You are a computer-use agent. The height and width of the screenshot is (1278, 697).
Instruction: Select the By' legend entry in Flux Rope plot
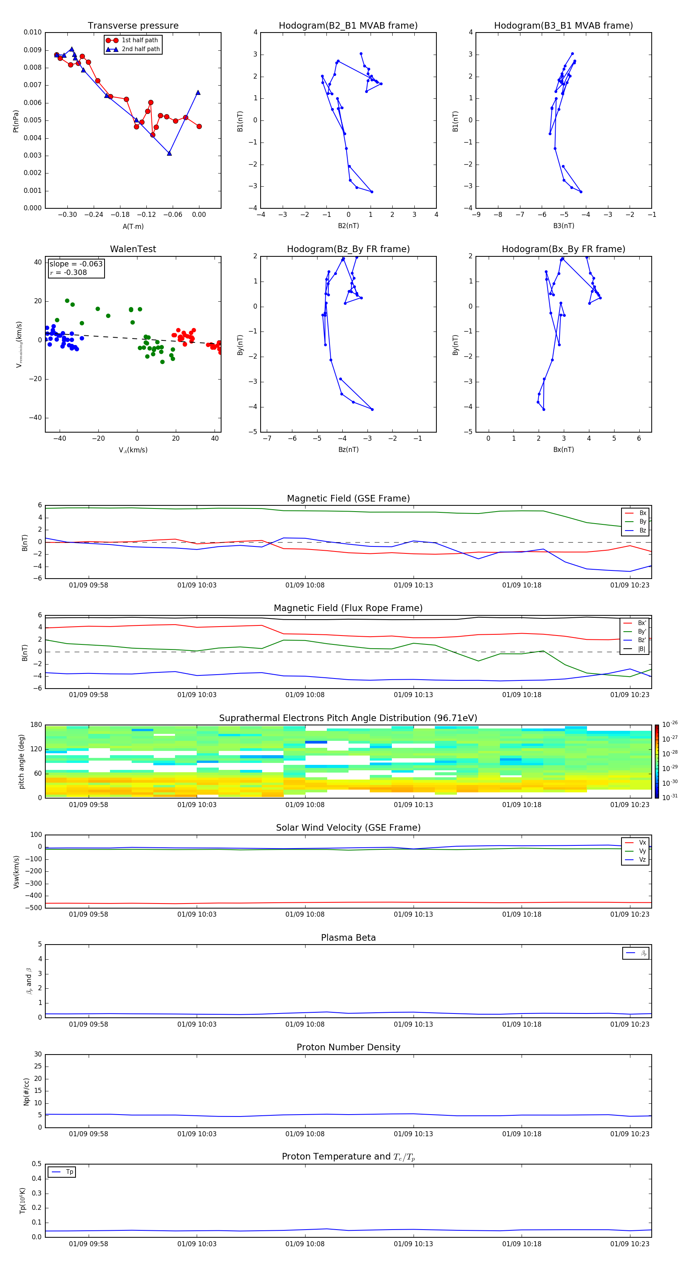point(635,632)
